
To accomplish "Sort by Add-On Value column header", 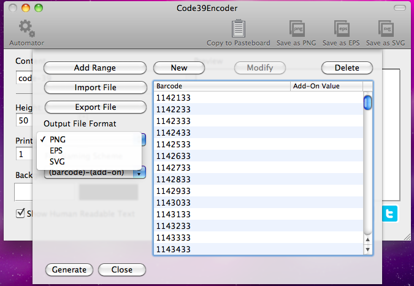I will tap(327, 86).
